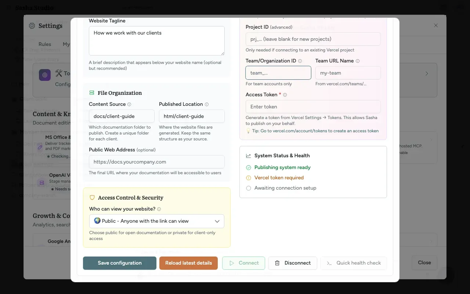Click the 'Publishing system ready' status text
Viewport: 470px width, 294px height.
point(282,168)
